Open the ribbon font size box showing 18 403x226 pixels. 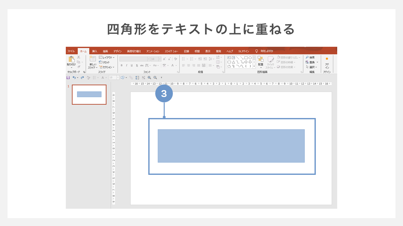(156, 59)
